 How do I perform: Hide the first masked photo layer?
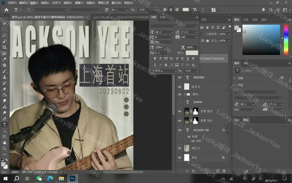pyautogui.click(x=179, y=111)
